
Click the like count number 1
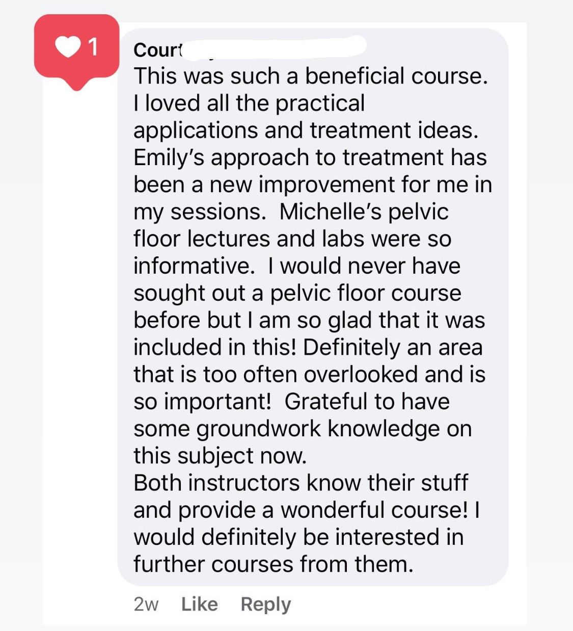tap(93, 47)
